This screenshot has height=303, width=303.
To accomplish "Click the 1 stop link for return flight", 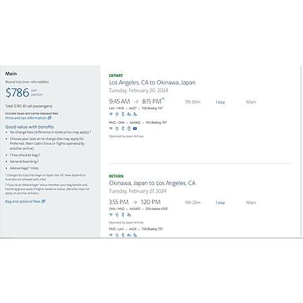I will (x=220, y=203).
